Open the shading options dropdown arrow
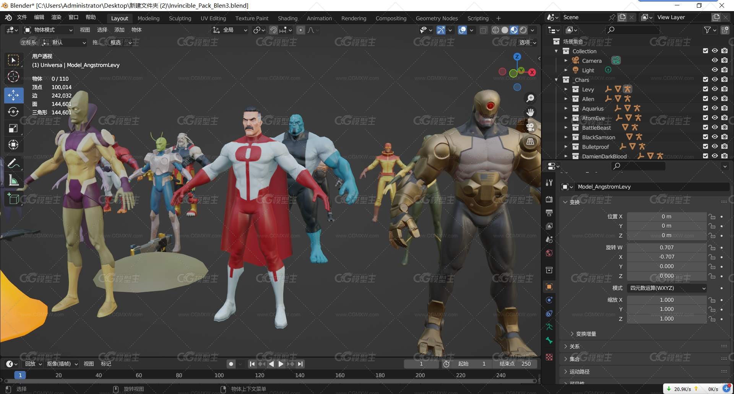This screenshot has width=734, height=394. point(533,30)
